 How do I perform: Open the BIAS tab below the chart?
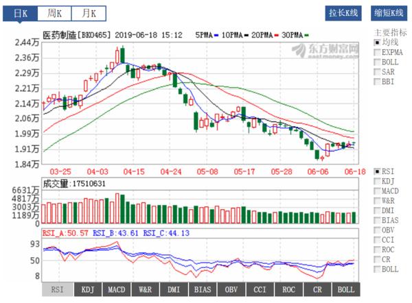203,289
